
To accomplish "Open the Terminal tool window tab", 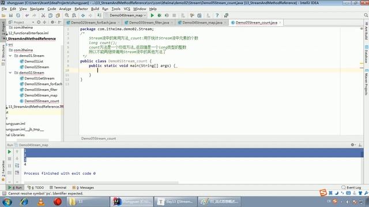I will click(58, 187).
